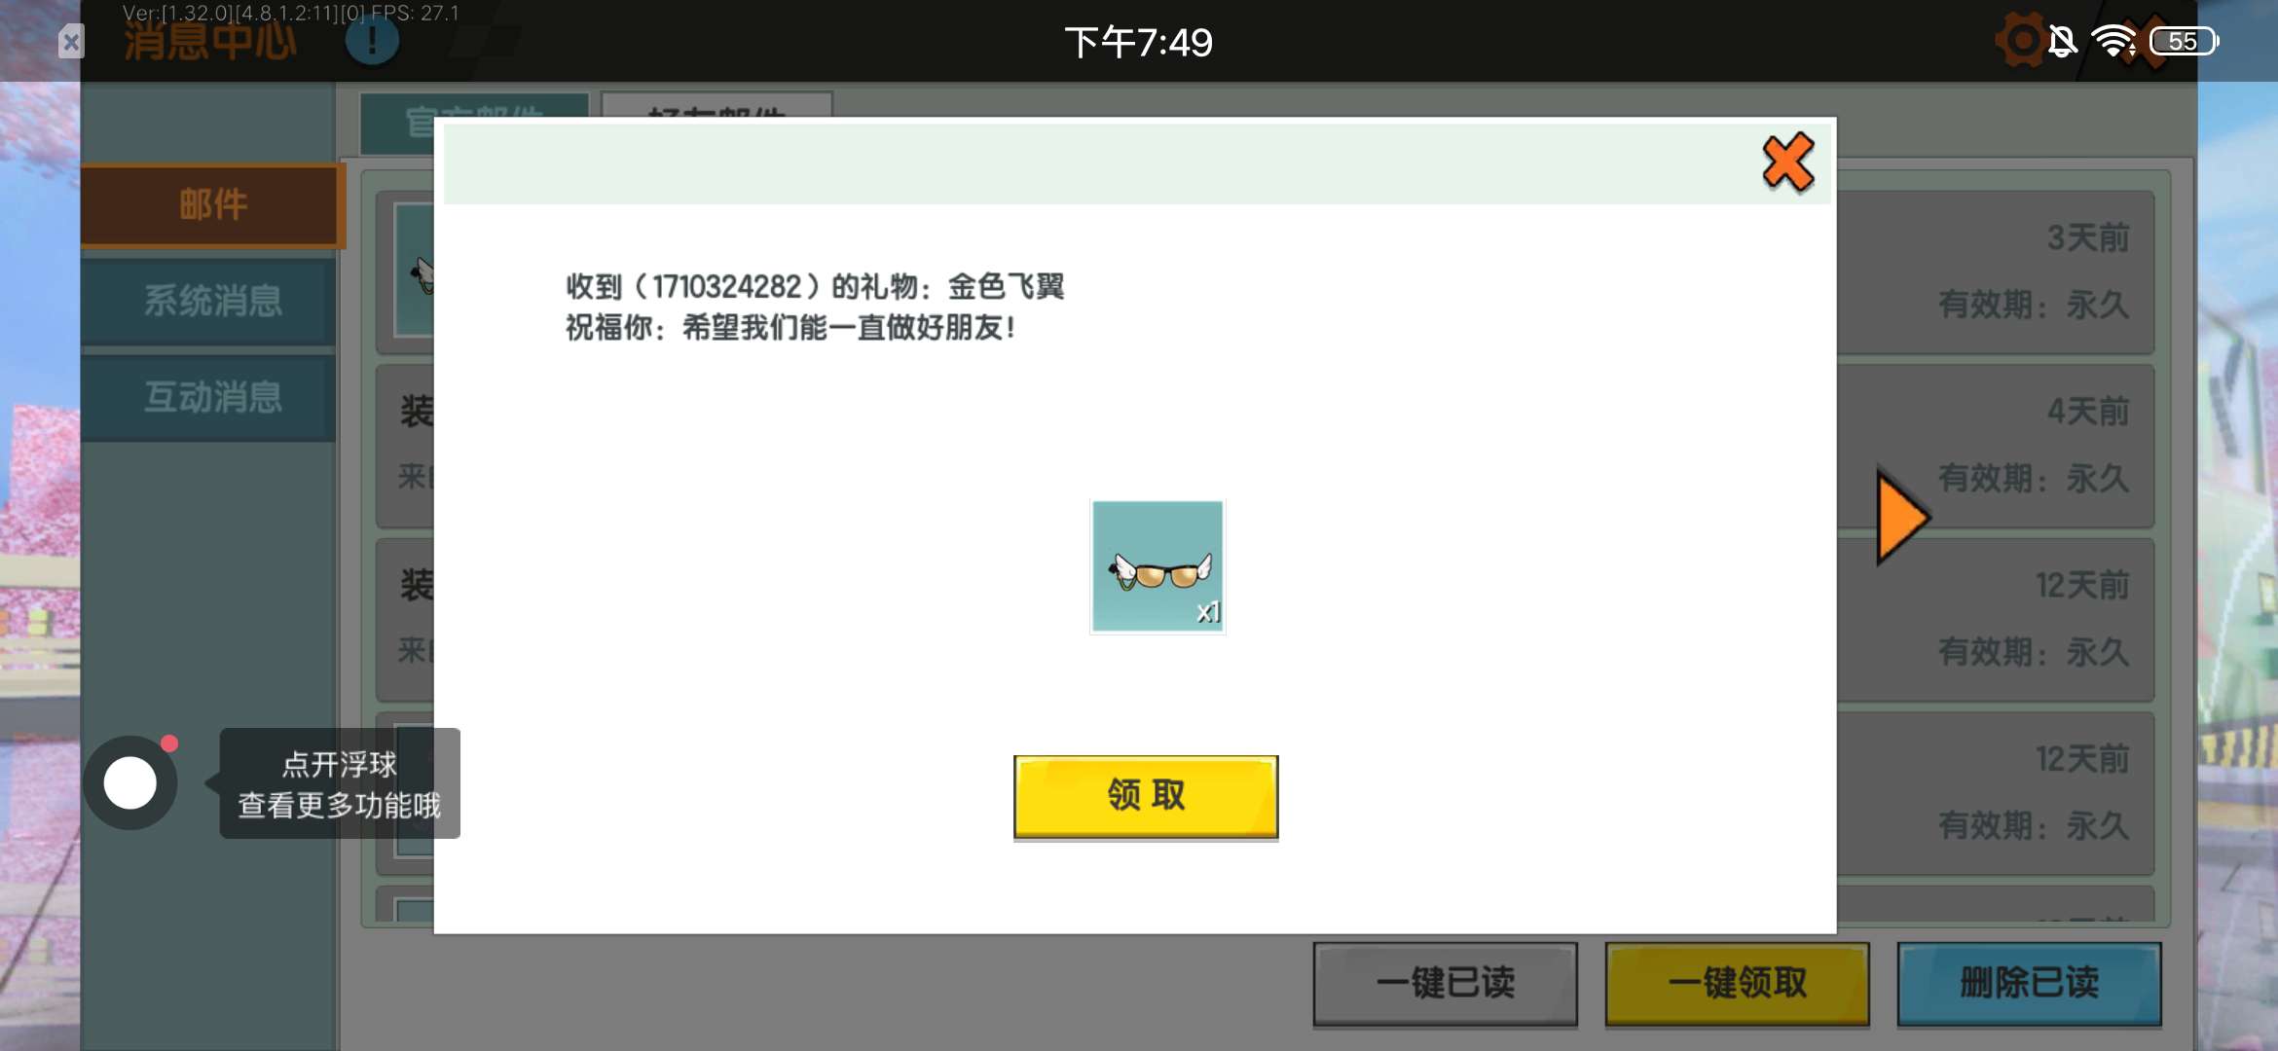Select the mail entry from 3天前
Screen dimensions: 2278x1051
tap(1996, 272)
